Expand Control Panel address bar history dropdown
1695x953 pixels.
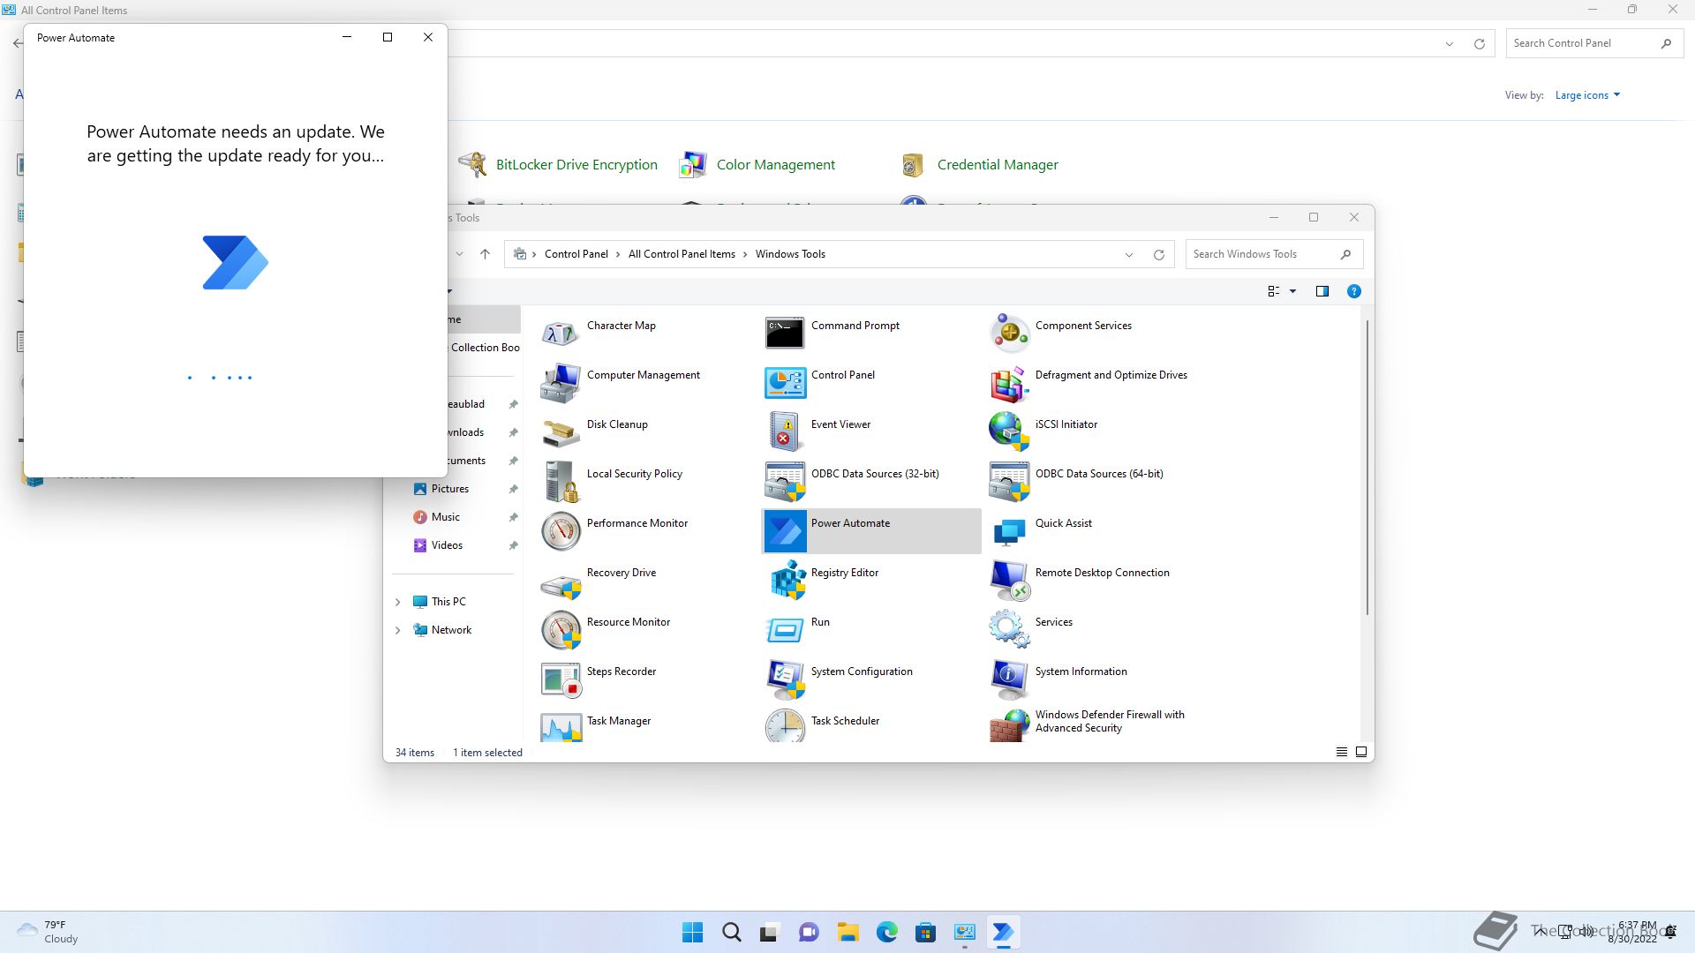(x=1449, y=43)
